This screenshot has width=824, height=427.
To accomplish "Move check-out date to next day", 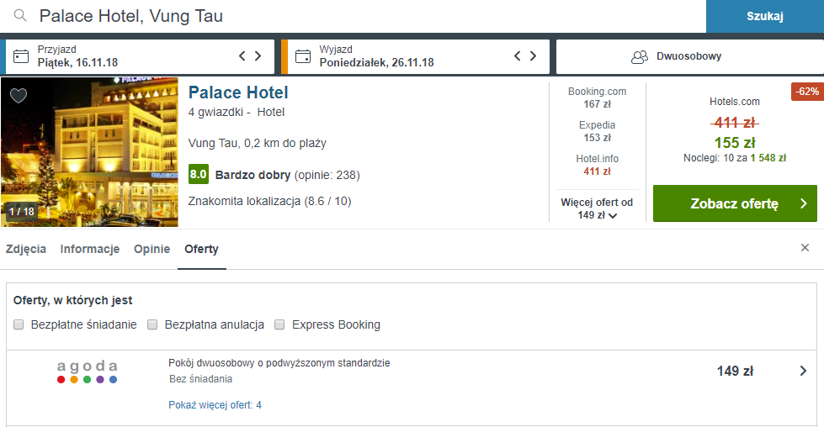I will (533, 55).
